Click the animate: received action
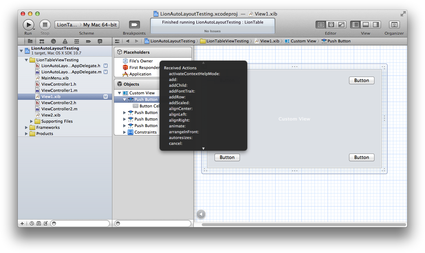425x253 pixels. pos(177,126)
